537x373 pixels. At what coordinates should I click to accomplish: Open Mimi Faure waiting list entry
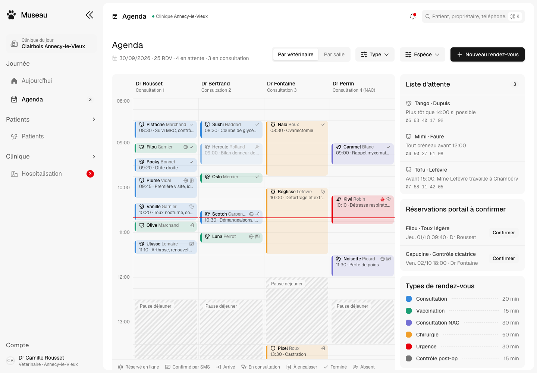462,145
